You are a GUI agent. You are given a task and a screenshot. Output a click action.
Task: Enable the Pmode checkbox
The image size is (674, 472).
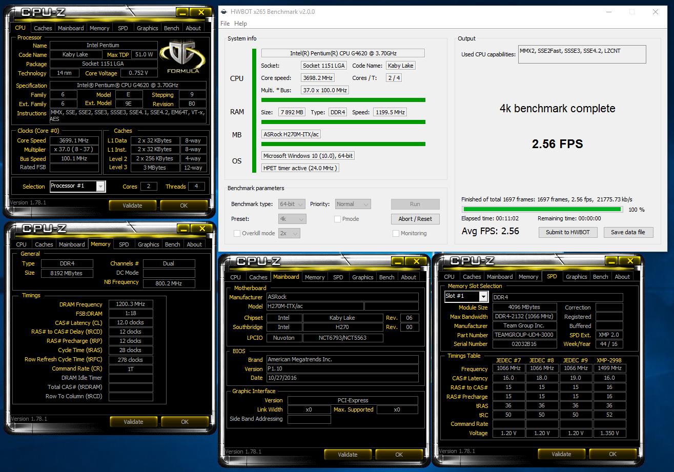click(337, 219)
